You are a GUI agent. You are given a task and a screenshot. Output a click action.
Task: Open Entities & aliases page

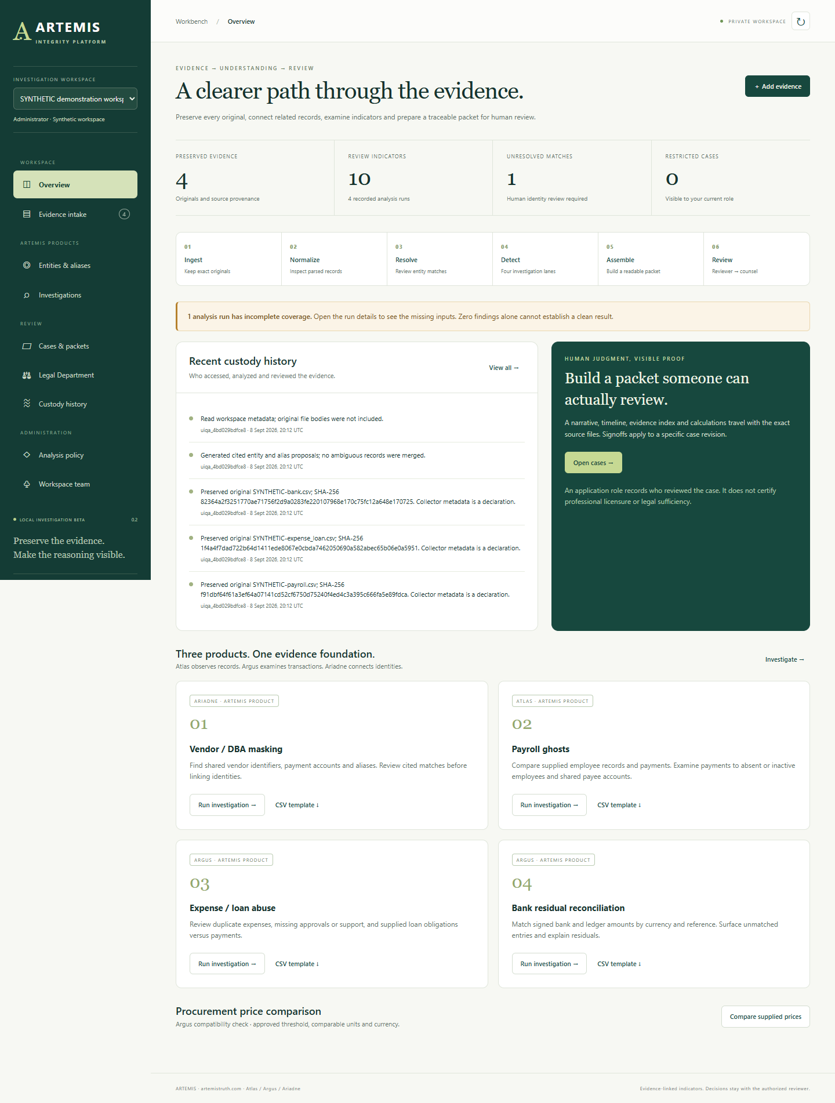click(x=75, y=265)
